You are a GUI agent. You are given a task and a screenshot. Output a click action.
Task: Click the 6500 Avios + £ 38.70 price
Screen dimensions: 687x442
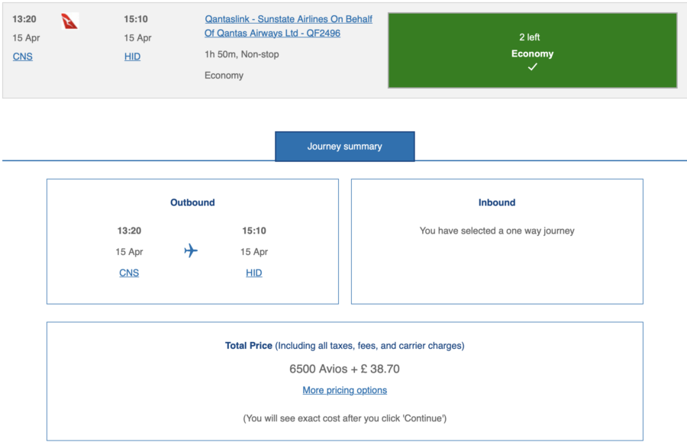click(344, 369)
